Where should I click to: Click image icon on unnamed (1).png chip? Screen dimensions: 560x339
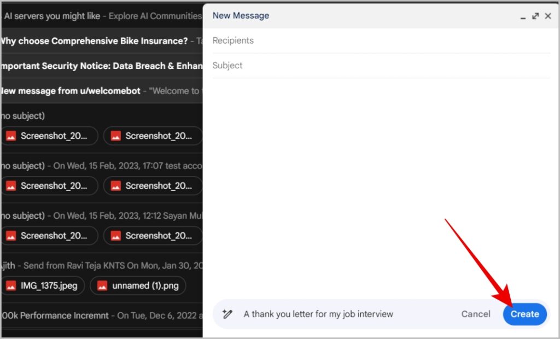[102, 286]
